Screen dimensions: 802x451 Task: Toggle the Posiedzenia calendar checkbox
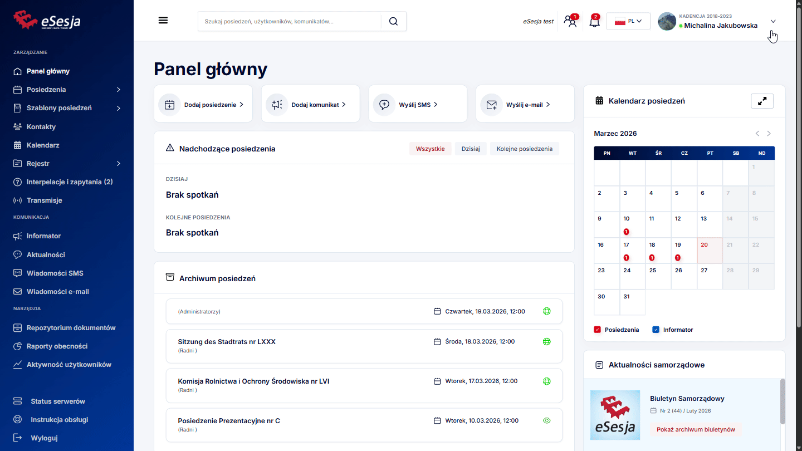coord(598,330)
